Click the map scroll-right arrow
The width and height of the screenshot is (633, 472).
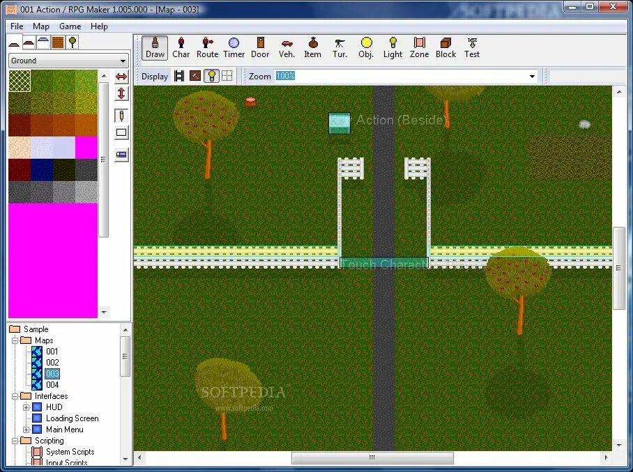pyautogui.click(x=606, y=458)
